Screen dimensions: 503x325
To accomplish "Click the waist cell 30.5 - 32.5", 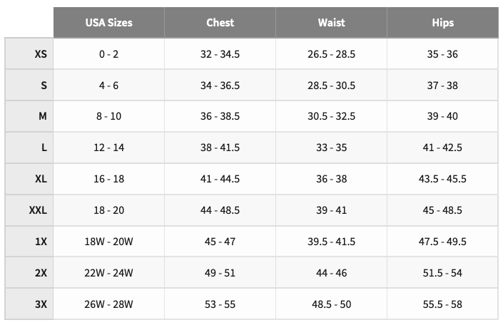I will click(331, 116).
